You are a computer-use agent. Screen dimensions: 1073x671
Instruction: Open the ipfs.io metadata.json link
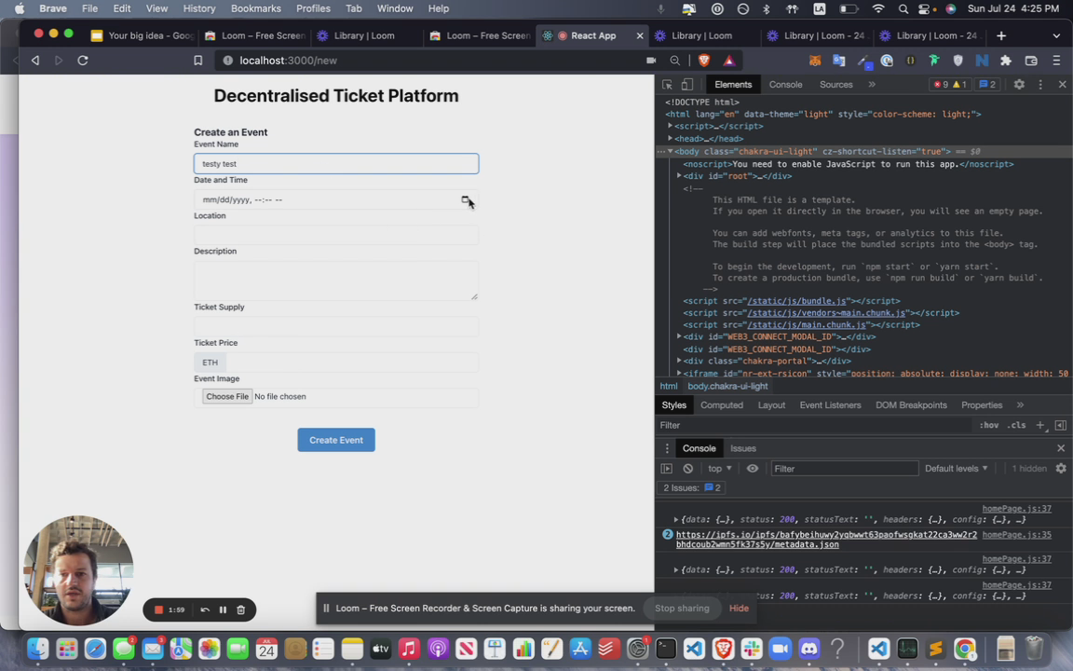(826, 540)
